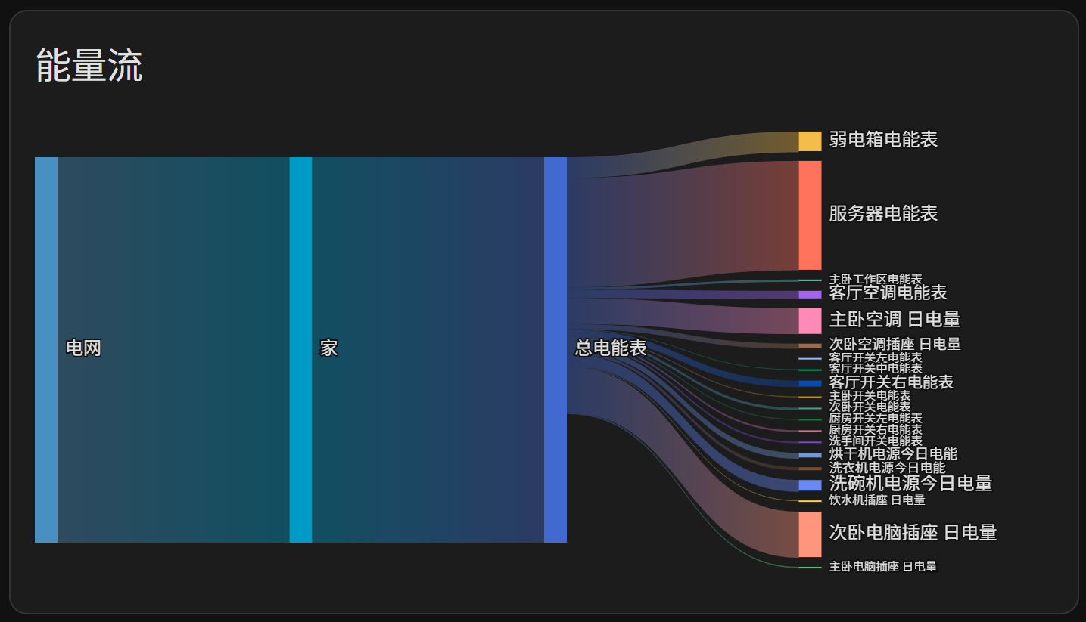
Task: Click the purple 客厅空调电能表 node bar
Action: 808,294
